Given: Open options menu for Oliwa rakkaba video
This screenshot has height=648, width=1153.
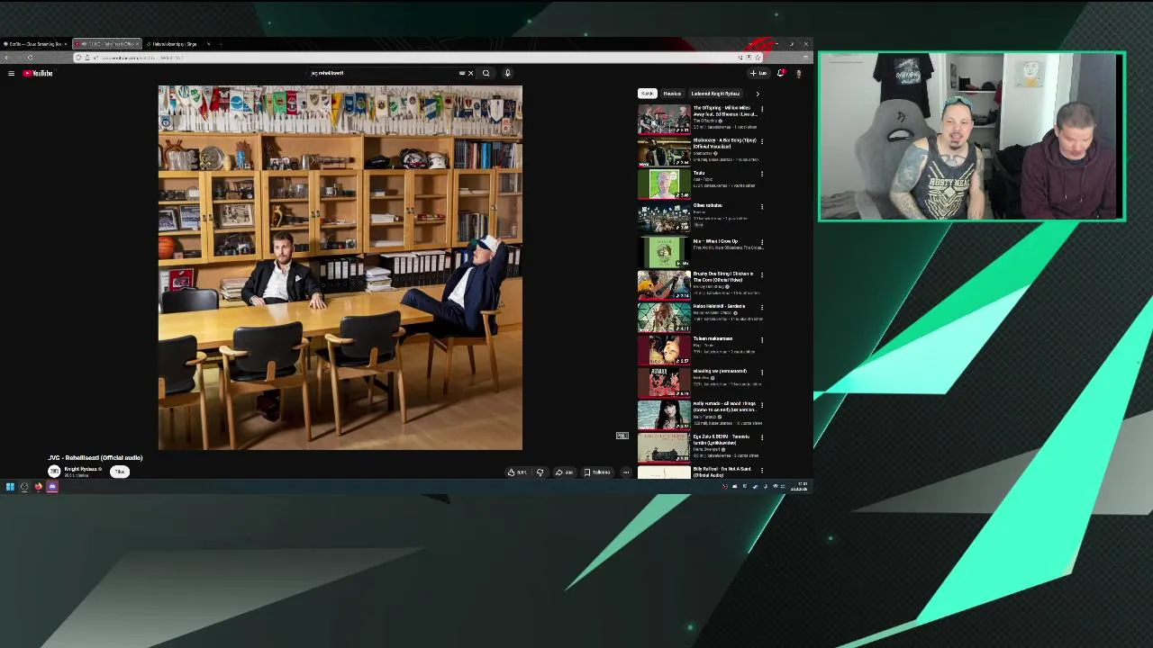Looking at the screenshot, I should tap(762, 206).
